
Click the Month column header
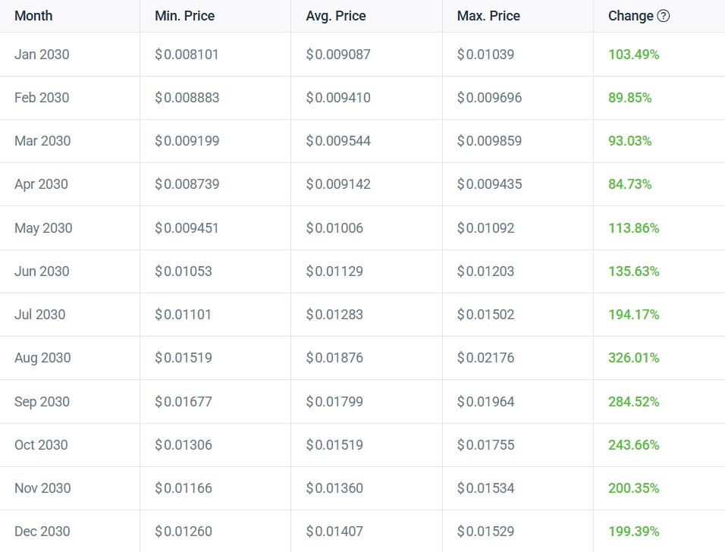pos(33,16)
